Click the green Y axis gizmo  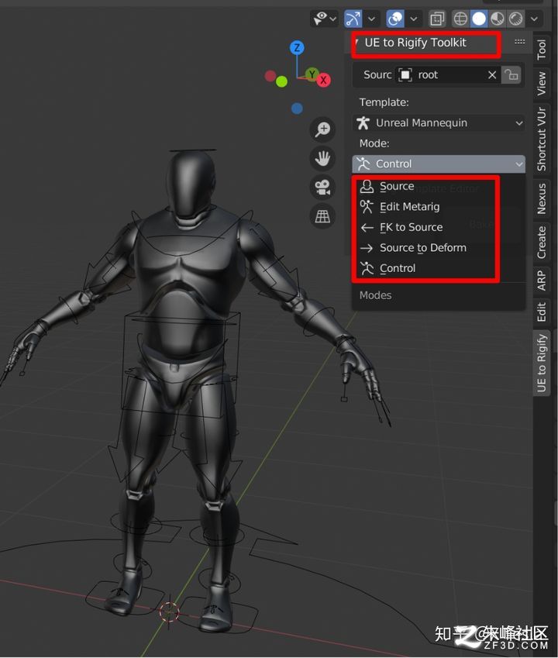312,74
